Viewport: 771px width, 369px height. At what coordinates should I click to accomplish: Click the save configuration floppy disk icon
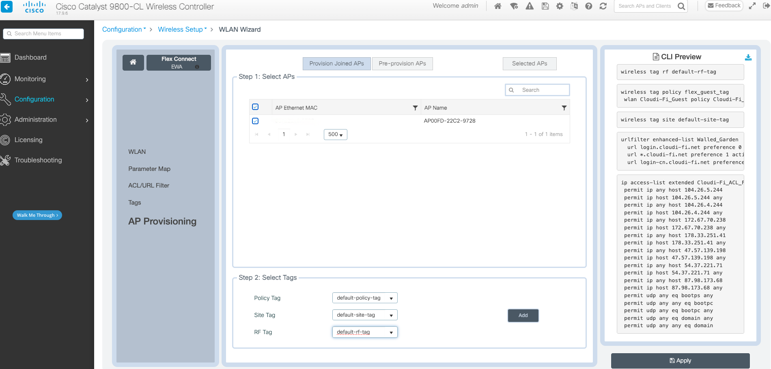coord(545,6)
